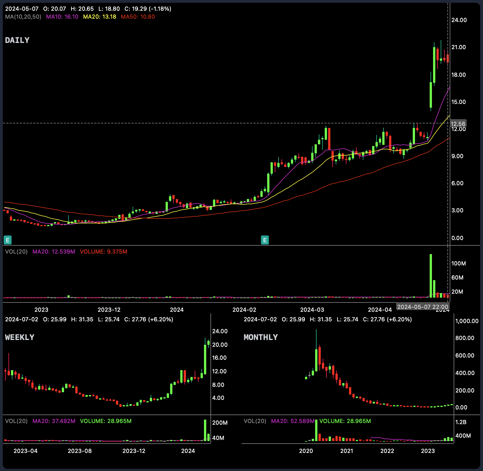The image size is (483, 471).
Task: Click the 2024-04 date on daily time axis
Action: click(x=380, y=310)
